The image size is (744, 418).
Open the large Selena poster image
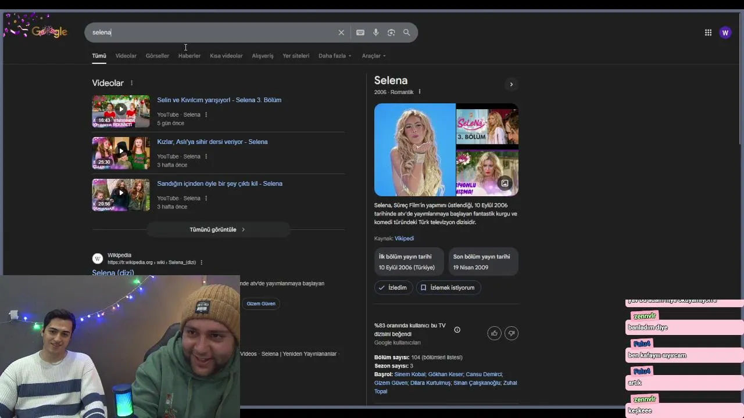pyautogui.click(x=414, y=150)
